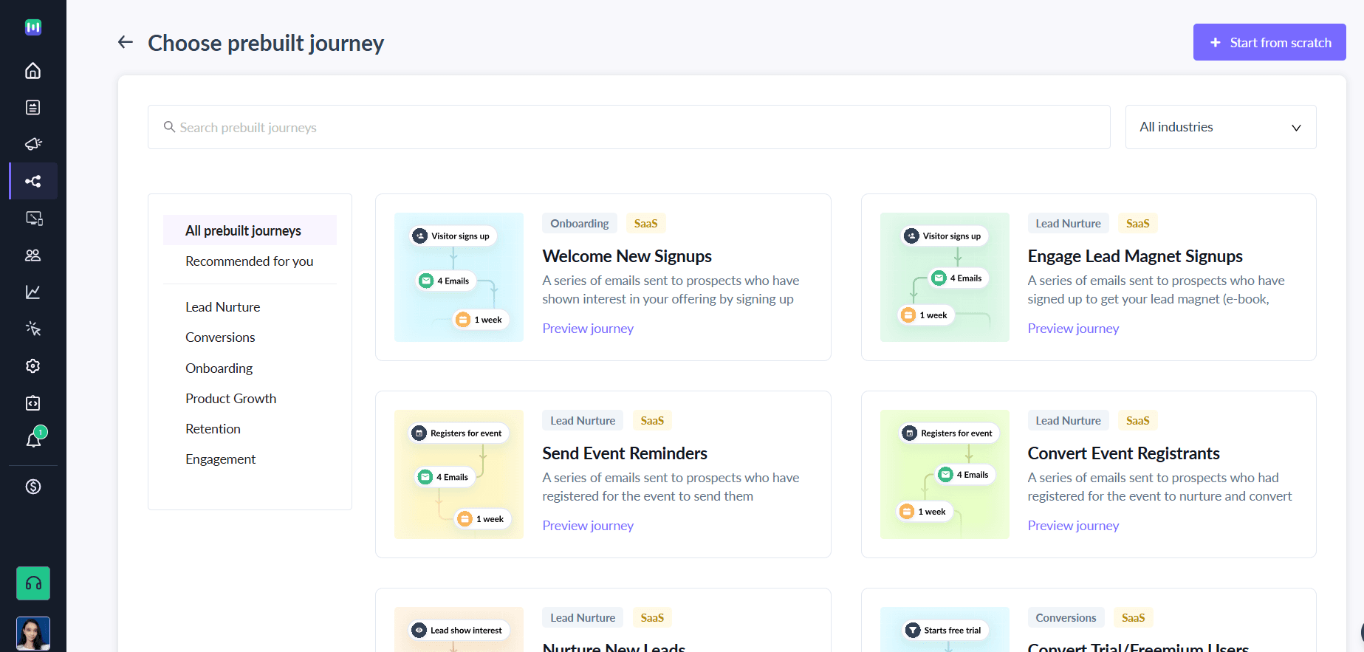This screenshot has width=1364, height=652.
Task: Open the Home icon in the sidebar
Action: (x=32, y=71)
